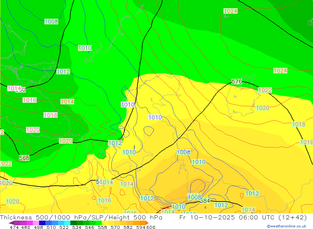313x229 pixels.
Task: Click the legend value 474
Action: coord(14,227)
